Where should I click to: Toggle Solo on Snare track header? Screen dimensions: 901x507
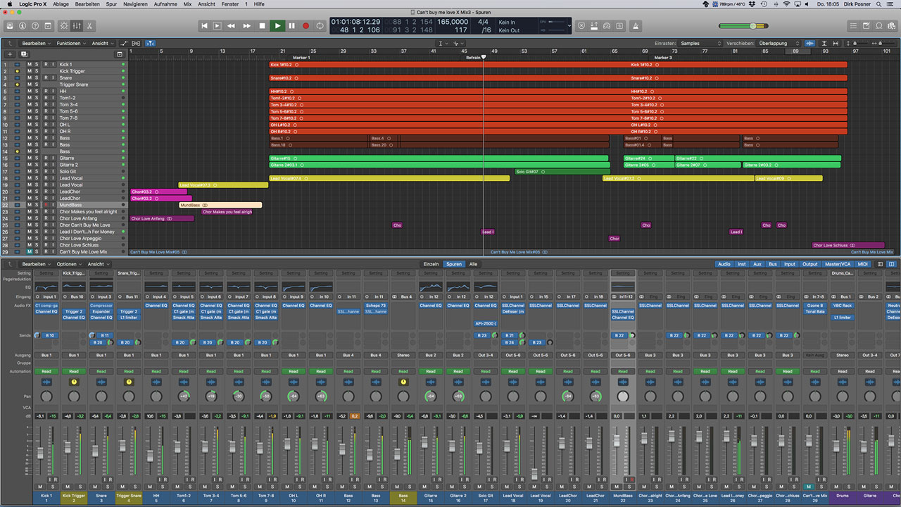point(37,78)
